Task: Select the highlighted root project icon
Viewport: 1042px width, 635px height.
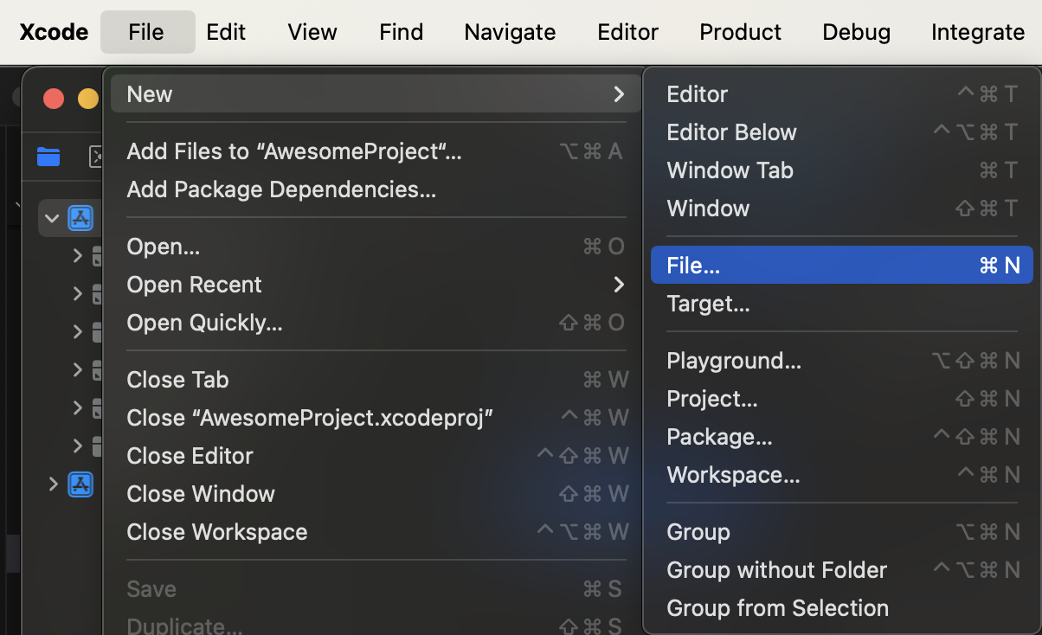Action: [x=80, y=218]
